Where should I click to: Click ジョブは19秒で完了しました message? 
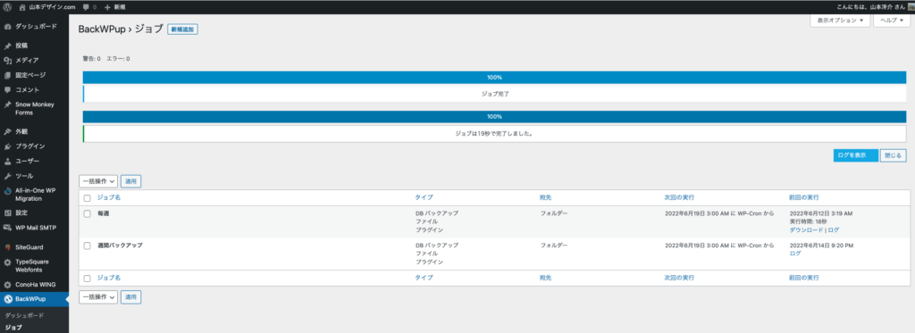[x=494, y=133]
